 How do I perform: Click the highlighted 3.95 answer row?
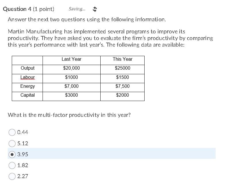coord(115,154)
